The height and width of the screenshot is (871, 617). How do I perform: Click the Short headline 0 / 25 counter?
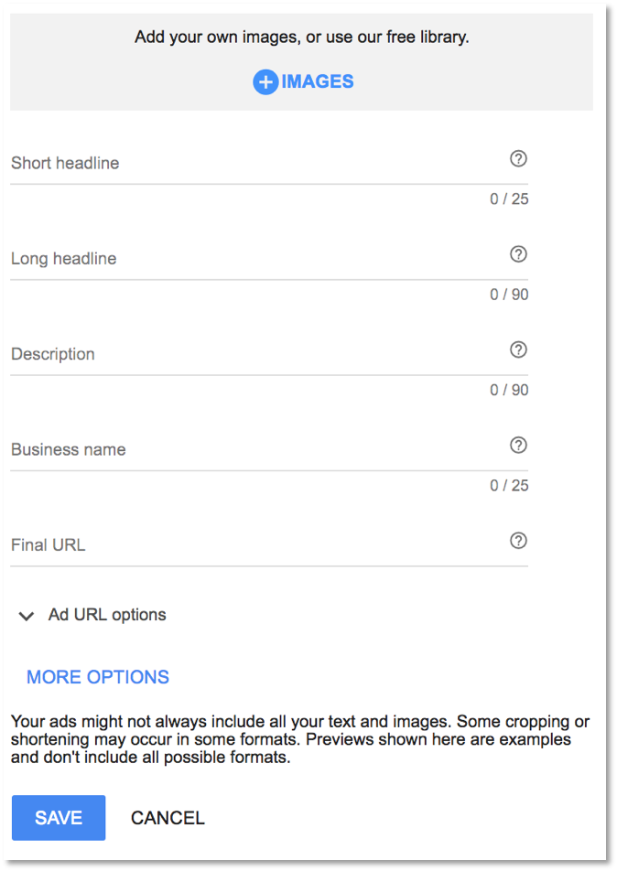509,199
